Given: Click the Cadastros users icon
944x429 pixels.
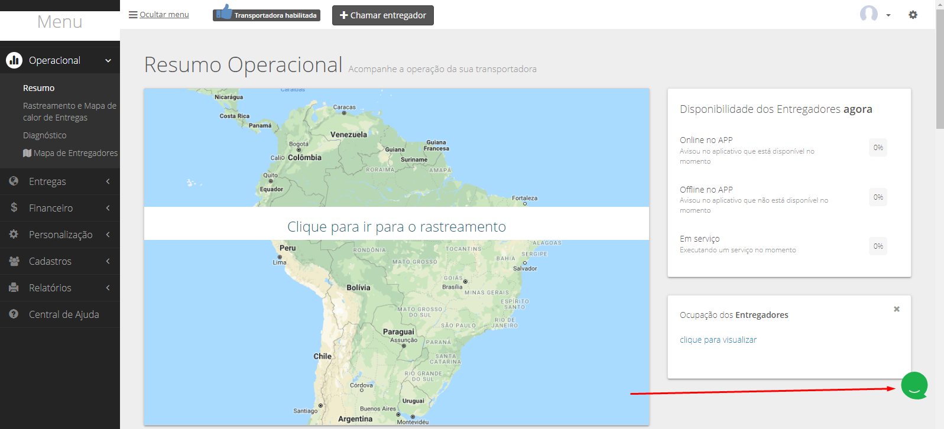Looking at the screenshot, I should click(14, 261).
